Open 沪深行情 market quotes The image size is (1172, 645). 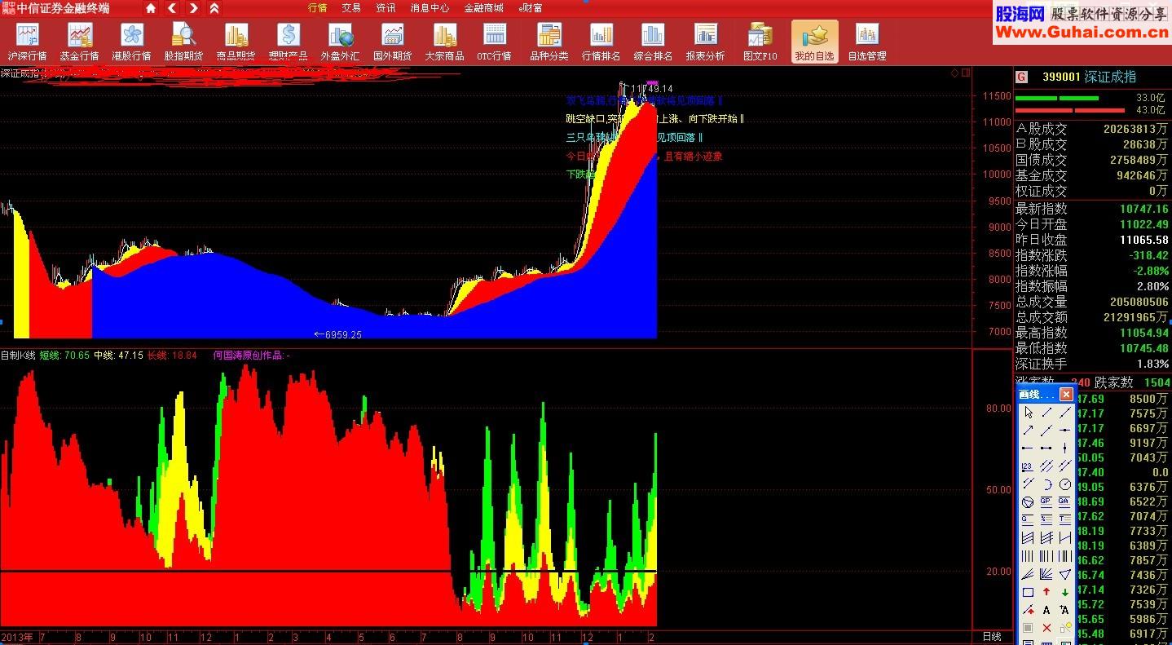[x=27, y=41]
